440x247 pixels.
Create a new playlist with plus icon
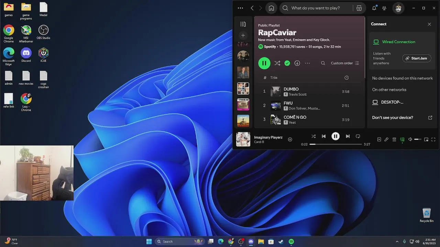coord(243,35)
